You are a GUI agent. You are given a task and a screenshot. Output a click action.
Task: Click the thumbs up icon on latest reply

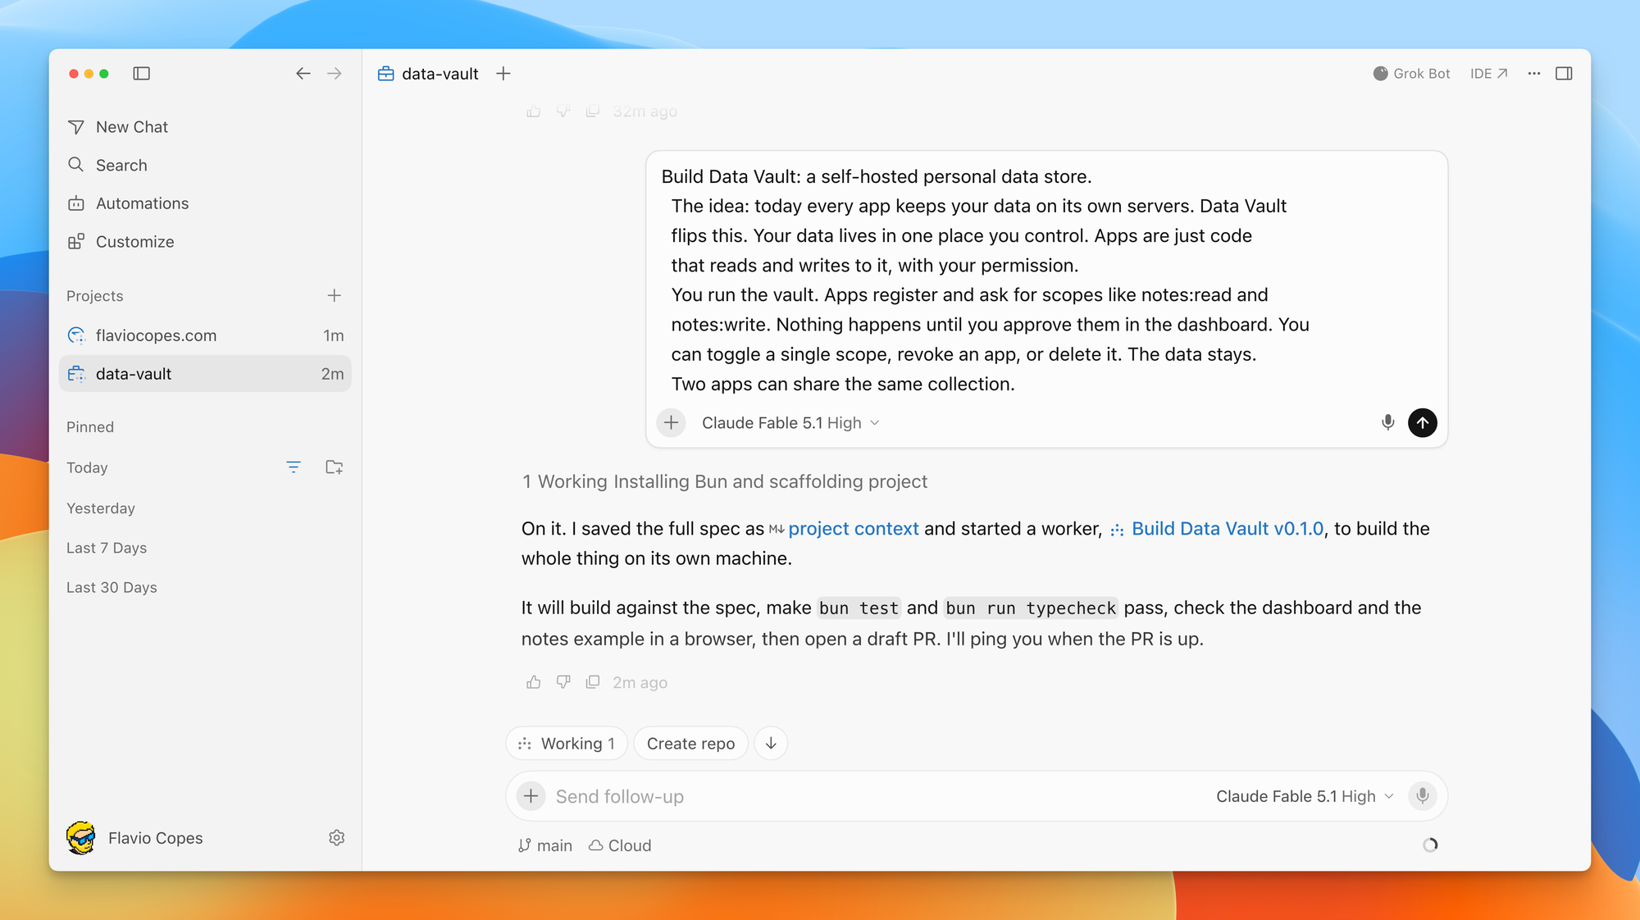tap(534, 682)
